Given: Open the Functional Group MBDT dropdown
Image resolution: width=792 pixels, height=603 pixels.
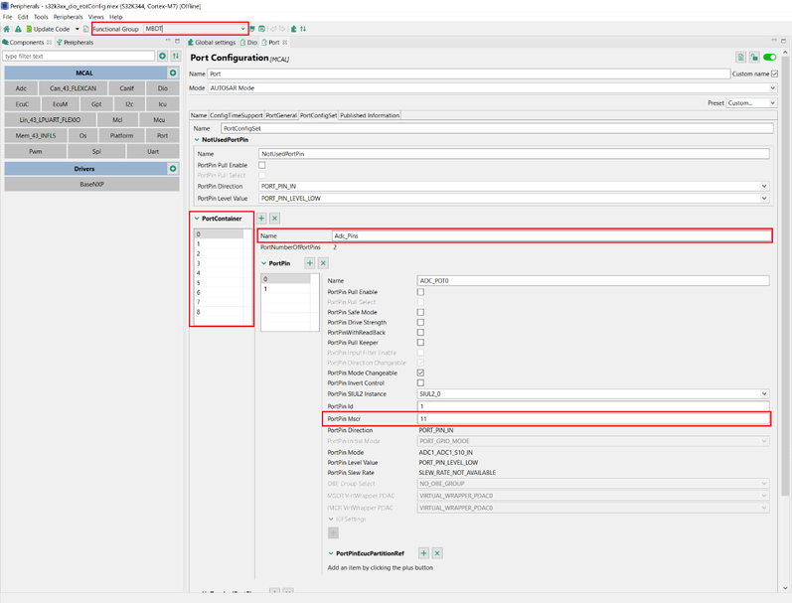Looking at the screenshot, I should pos(195,29).
